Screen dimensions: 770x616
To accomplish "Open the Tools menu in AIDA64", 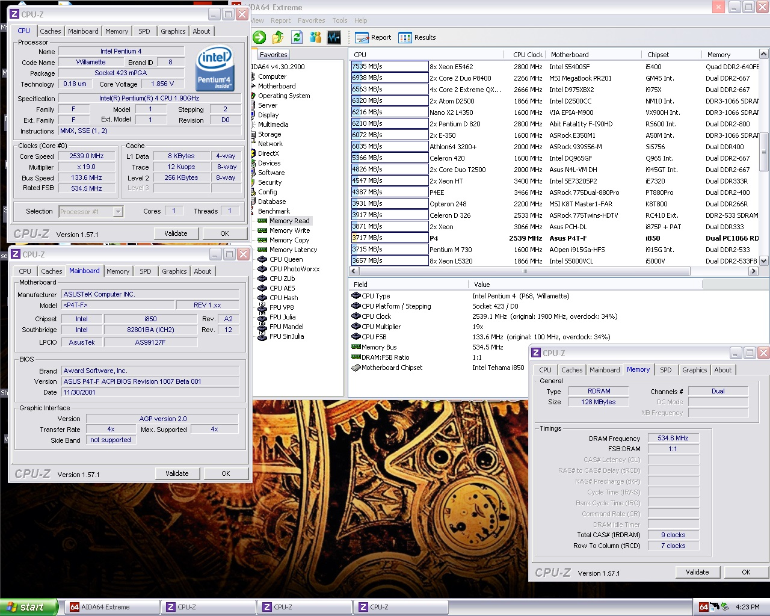I will (x=340, y=20).
